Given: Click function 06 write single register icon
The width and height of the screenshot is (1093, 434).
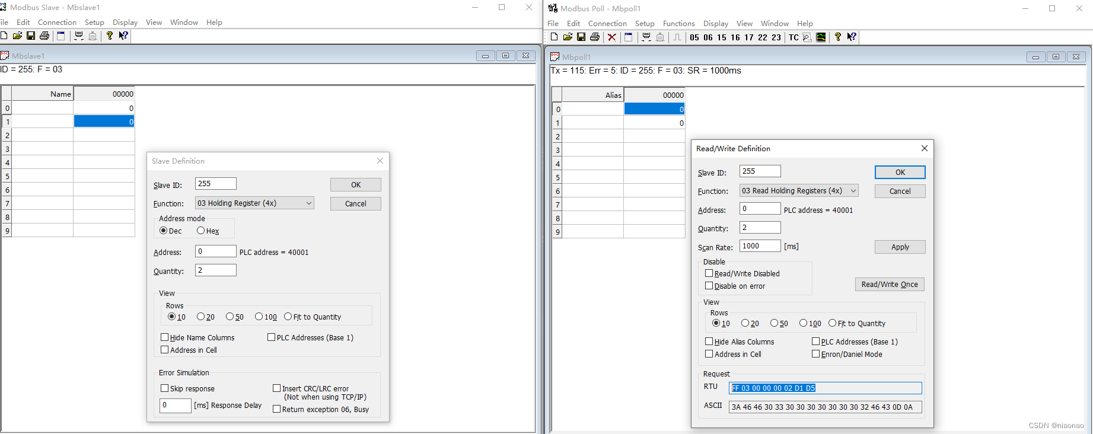Looking at the screenshot, I should pos(708,37).
